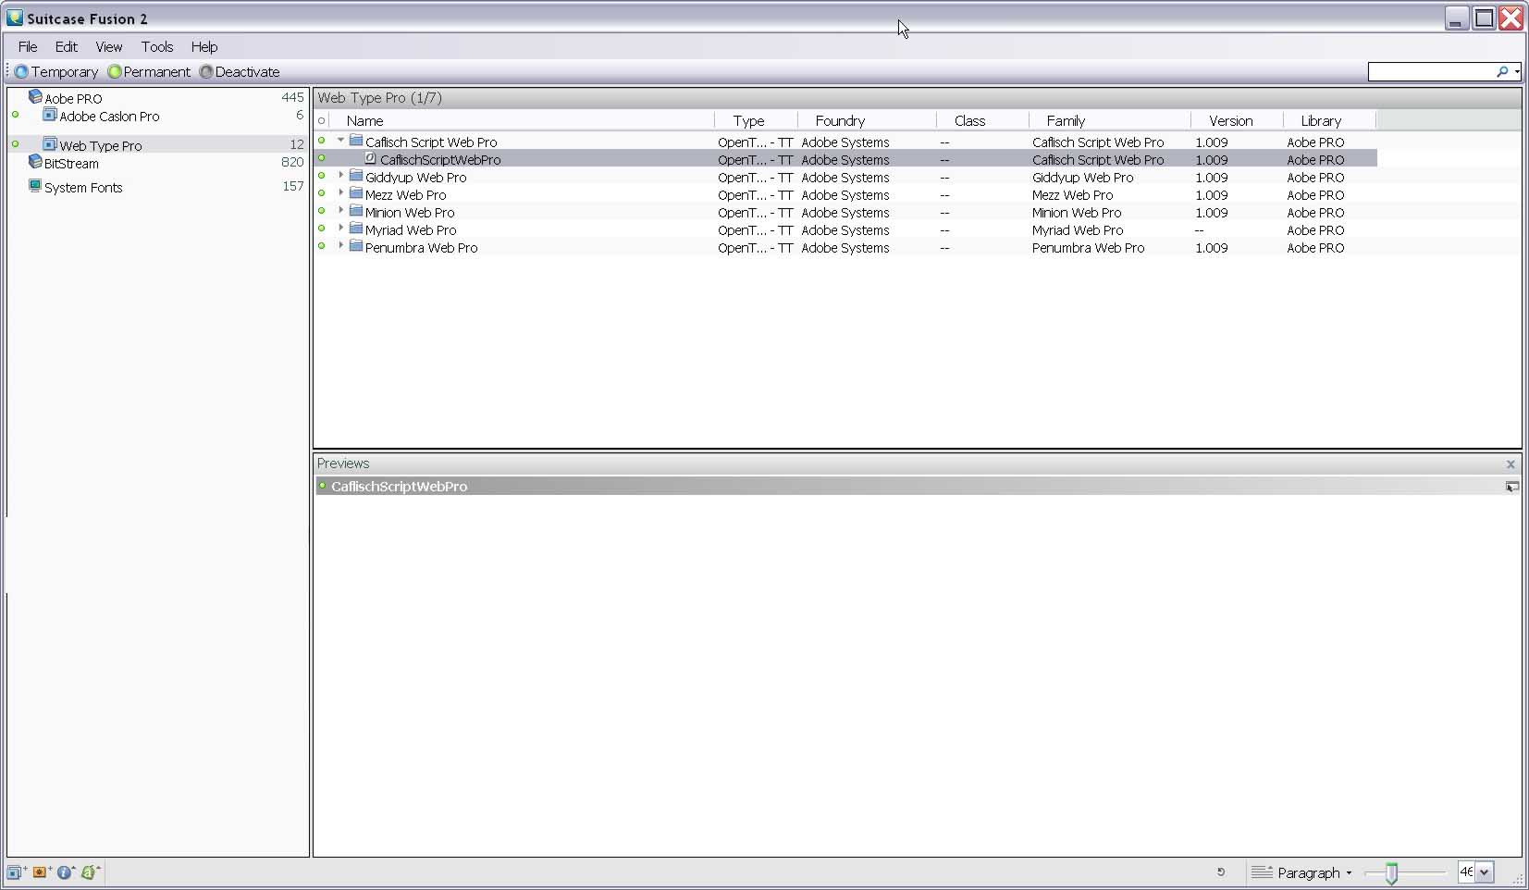Open the preview font size dropdown arrow
Image resolution: width=1529 pixels, height=890 pixels.
1485,872
